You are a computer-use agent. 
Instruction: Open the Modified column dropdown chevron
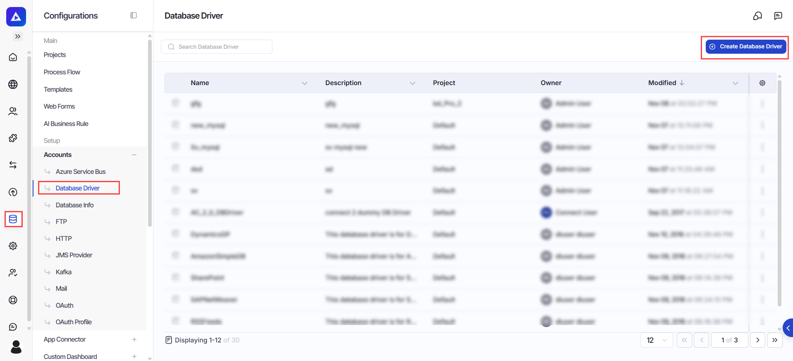[x=735, y=83]
